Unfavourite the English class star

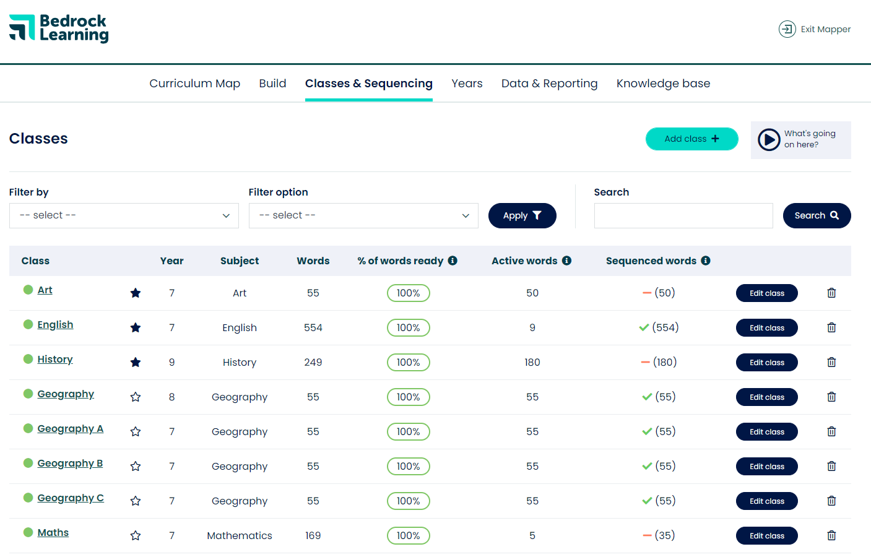[136, 327]
